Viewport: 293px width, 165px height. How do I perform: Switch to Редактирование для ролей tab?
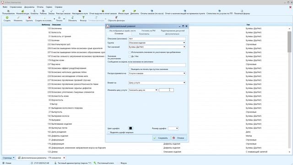pyautogui.click(x=173, y=31)
